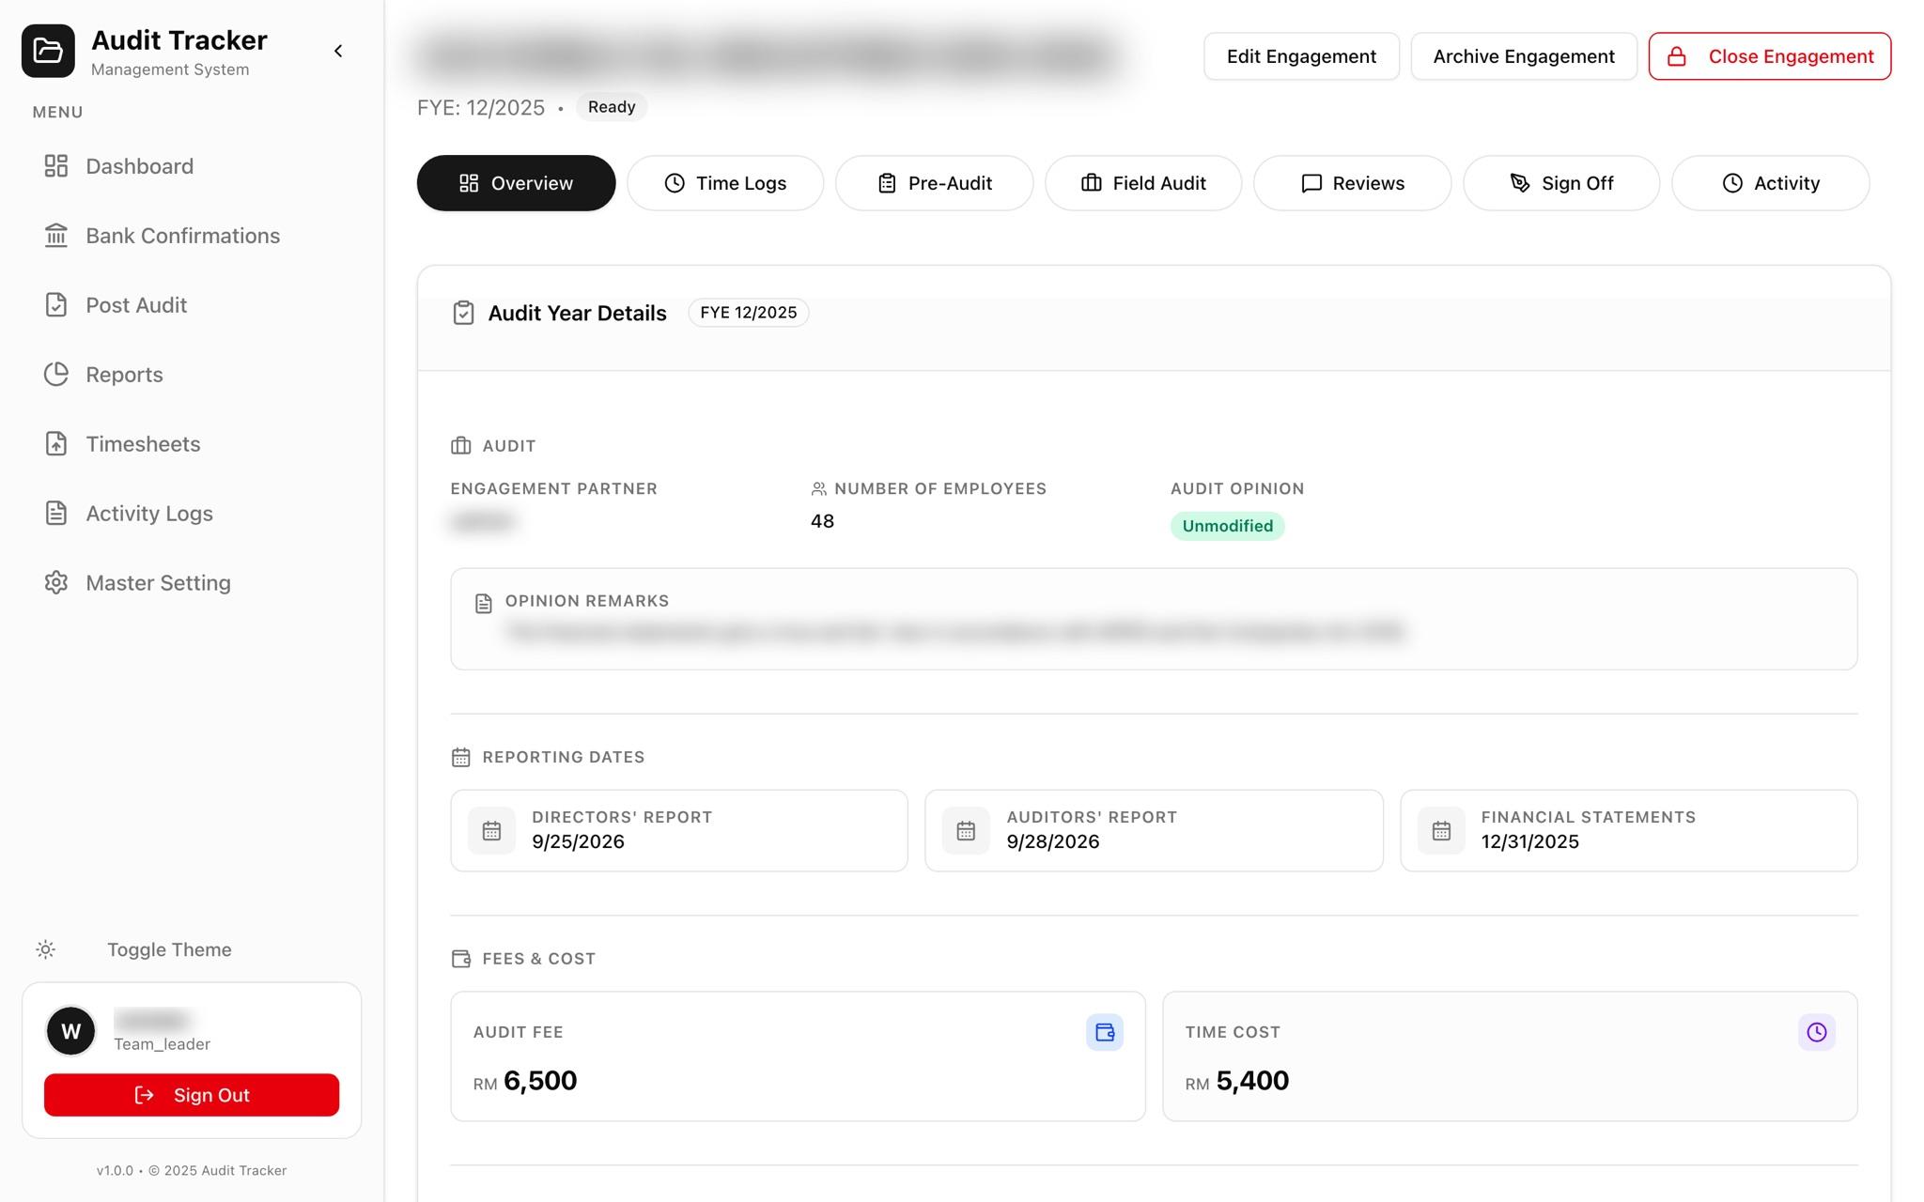This screenshot has width=1924, height=1202.
Task: Open the Pre-Audit tab
Action: pos(934,183)
